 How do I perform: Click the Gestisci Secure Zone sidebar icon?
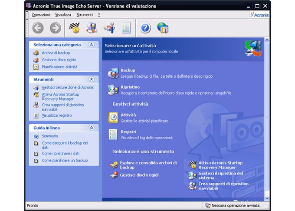36,88
